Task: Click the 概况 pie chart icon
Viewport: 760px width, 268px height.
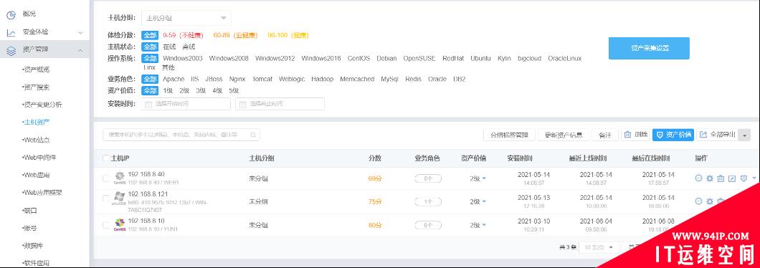Action: (x=11, y=14)
